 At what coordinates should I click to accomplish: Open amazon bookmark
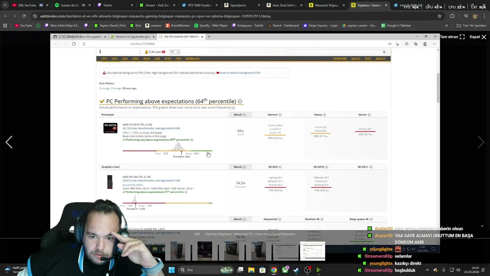(153, 26)
